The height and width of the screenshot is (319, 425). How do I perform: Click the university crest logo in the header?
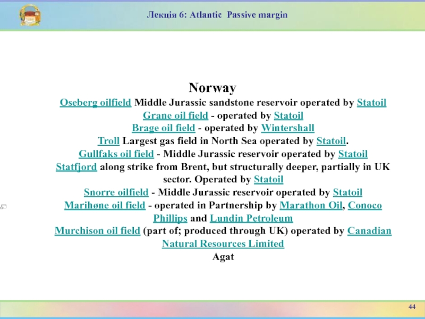(x=30, y=15)
